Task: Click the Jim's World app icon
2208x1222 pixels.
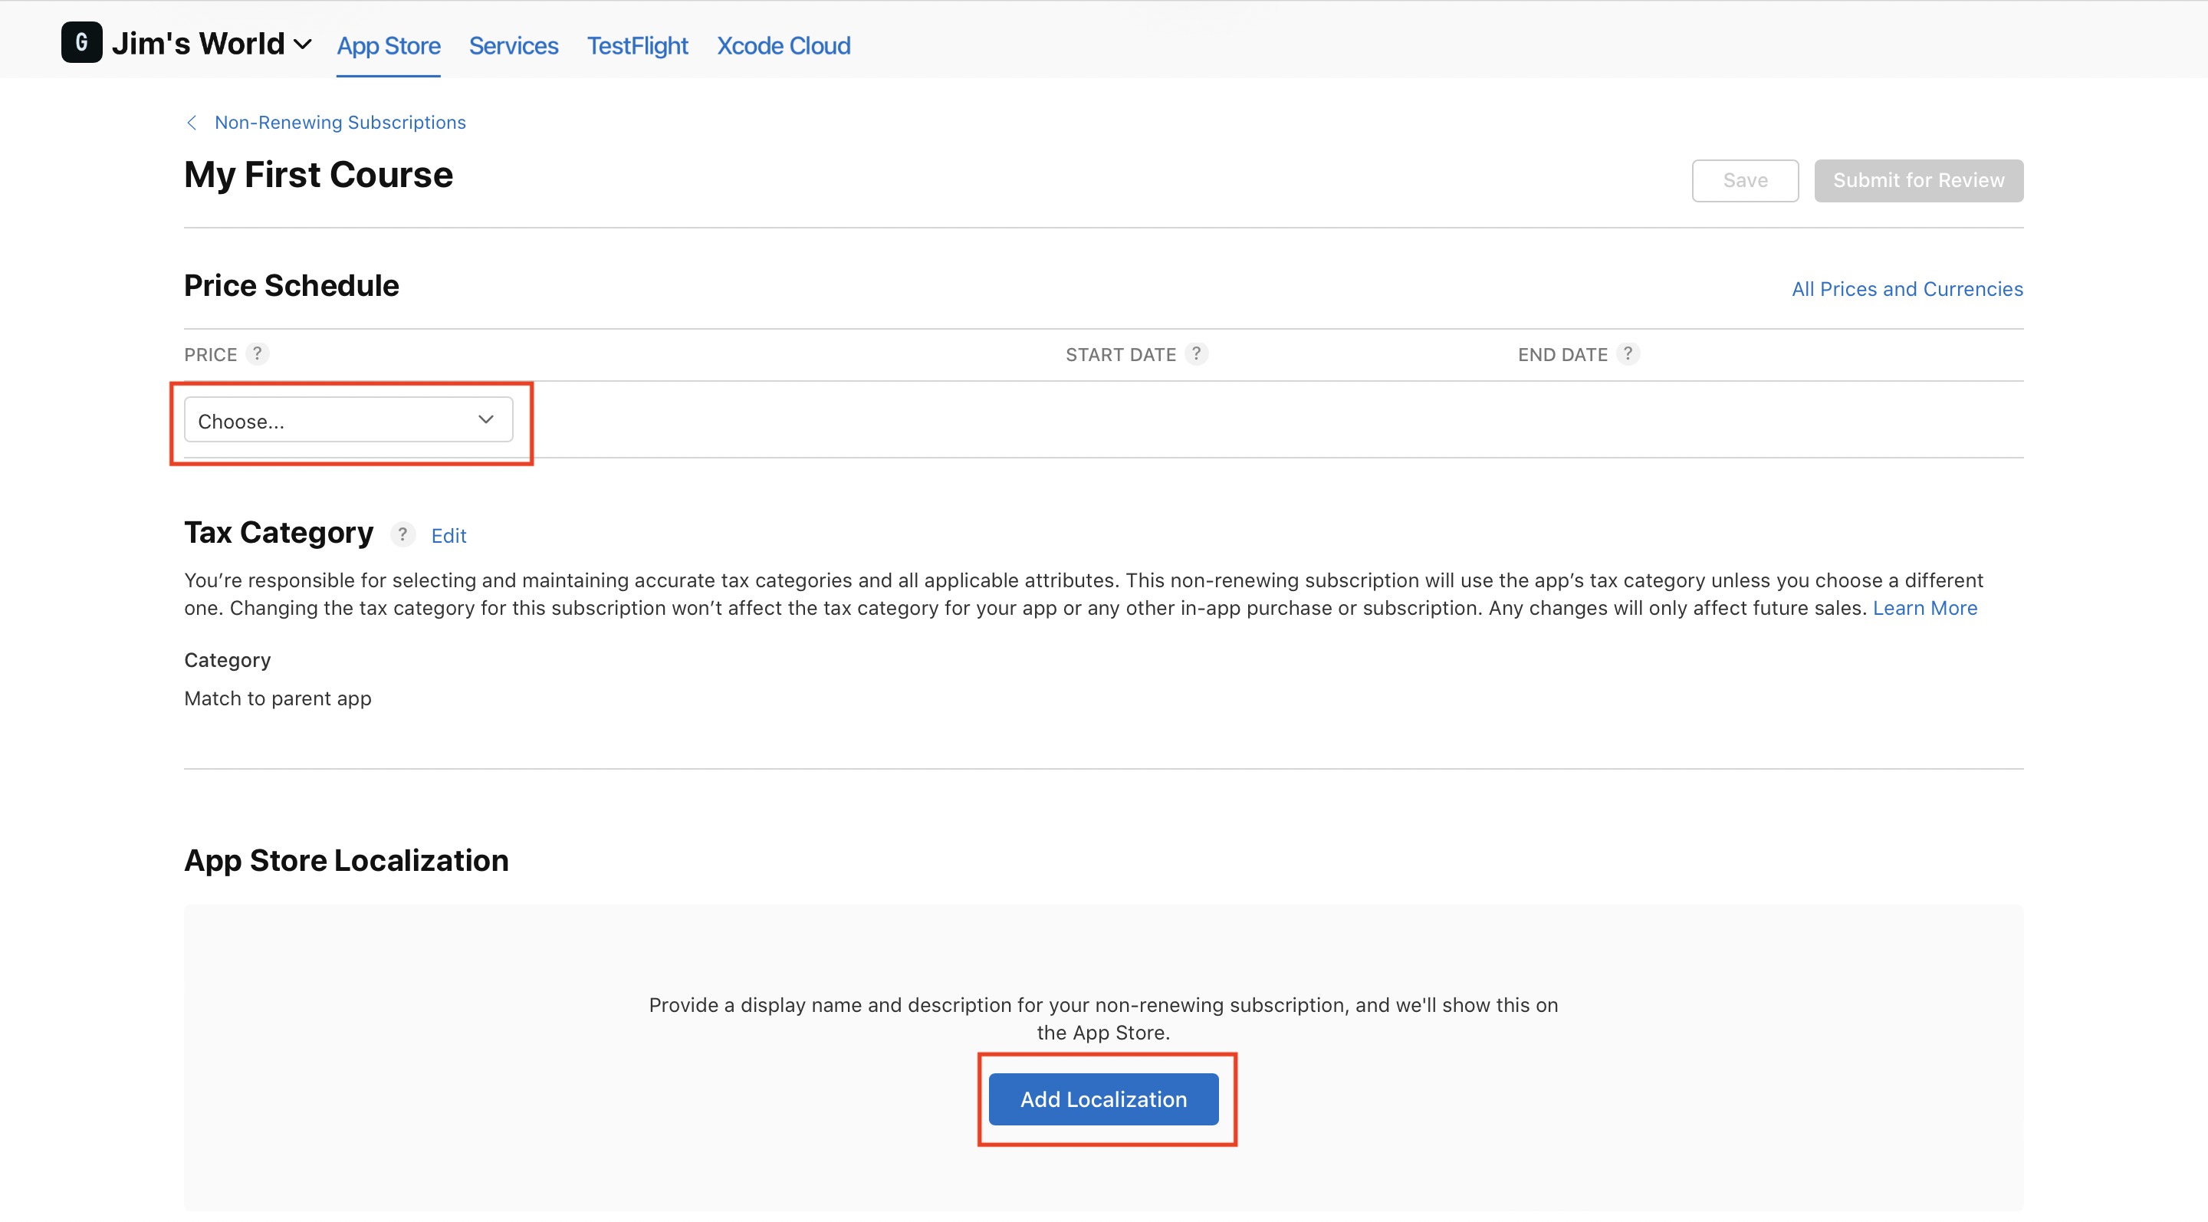Action: point(81,42)
